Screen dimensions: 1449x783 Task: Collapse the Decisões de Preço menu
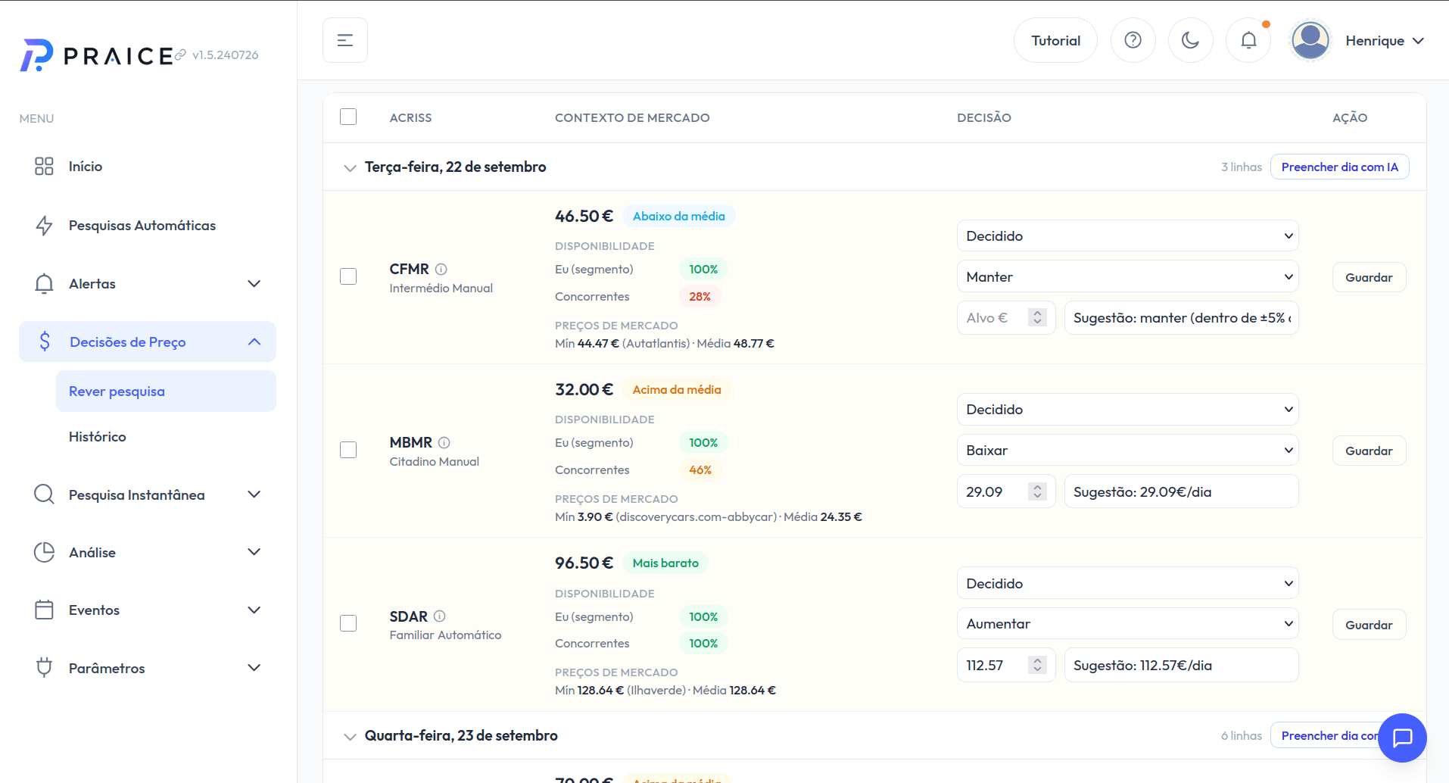coord(148,342)
